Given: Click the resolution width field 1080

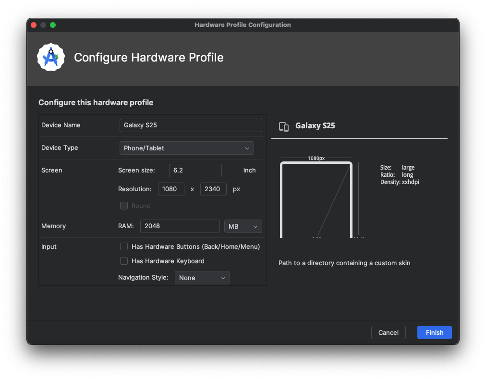Looking at the screenshot, I should (x=171, y=189).
